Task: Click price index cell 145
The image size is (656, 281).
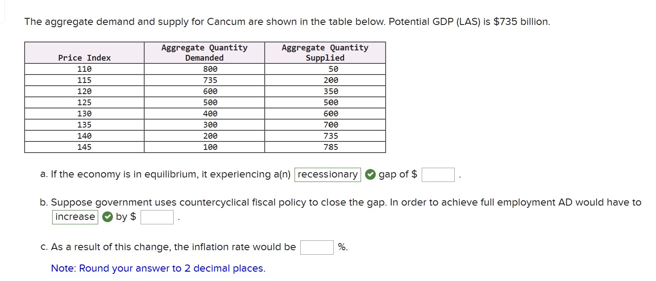Action: (x=84, y=147)
